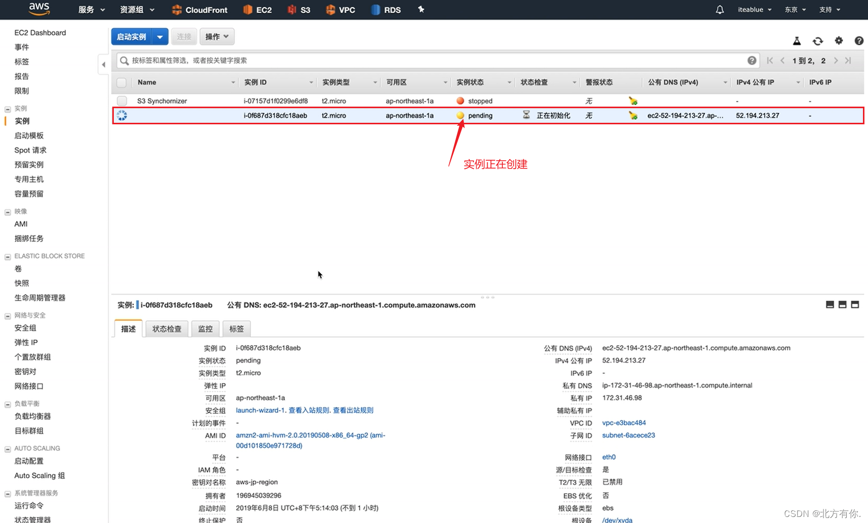This screenshot has width=868, height=523.
Task: Open the help question mark icon
Action: [x=859, y=41]
